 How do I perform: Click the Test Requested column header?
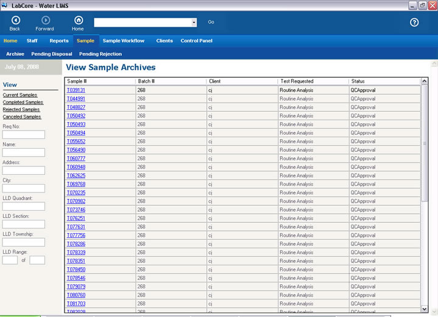point(313,81)
